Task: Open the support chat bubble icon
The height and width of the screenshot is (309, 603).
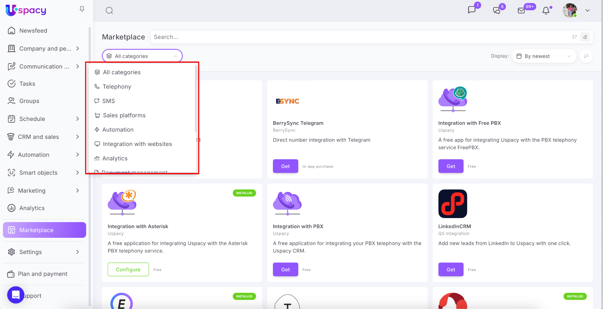Action: (x=16, y=295)
